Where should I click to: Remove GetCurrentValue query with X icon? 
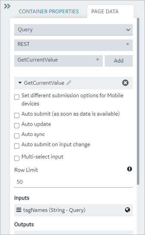point(125,83)
